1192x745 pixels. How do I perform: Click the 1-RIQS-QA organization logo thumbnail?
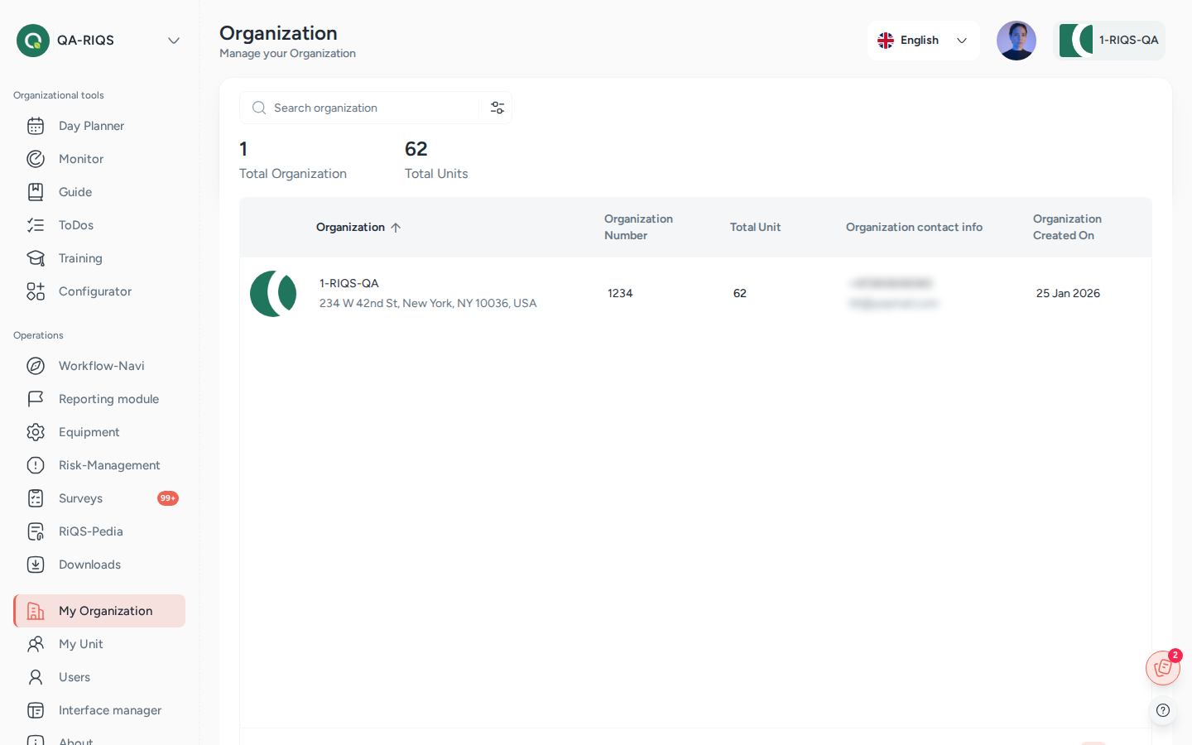click(x=273, y=294)
